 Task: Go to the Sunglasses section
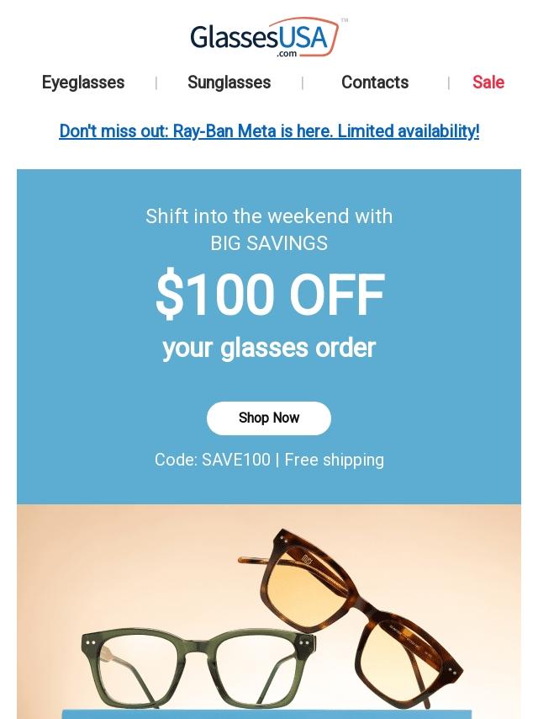pos(229,83)
